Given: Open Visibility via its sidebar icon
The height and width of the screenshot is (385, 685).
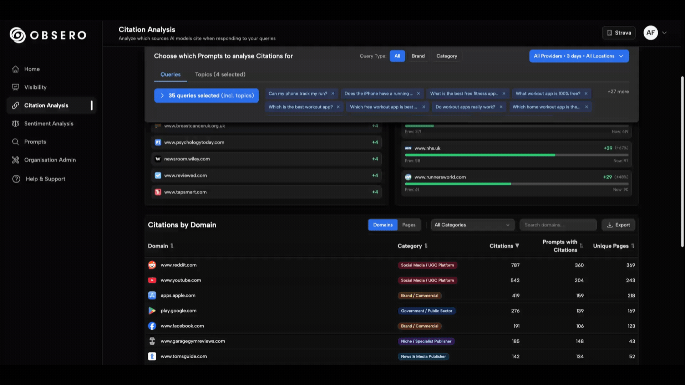Looking at the screenshot, I should click(x=15, y=87).
